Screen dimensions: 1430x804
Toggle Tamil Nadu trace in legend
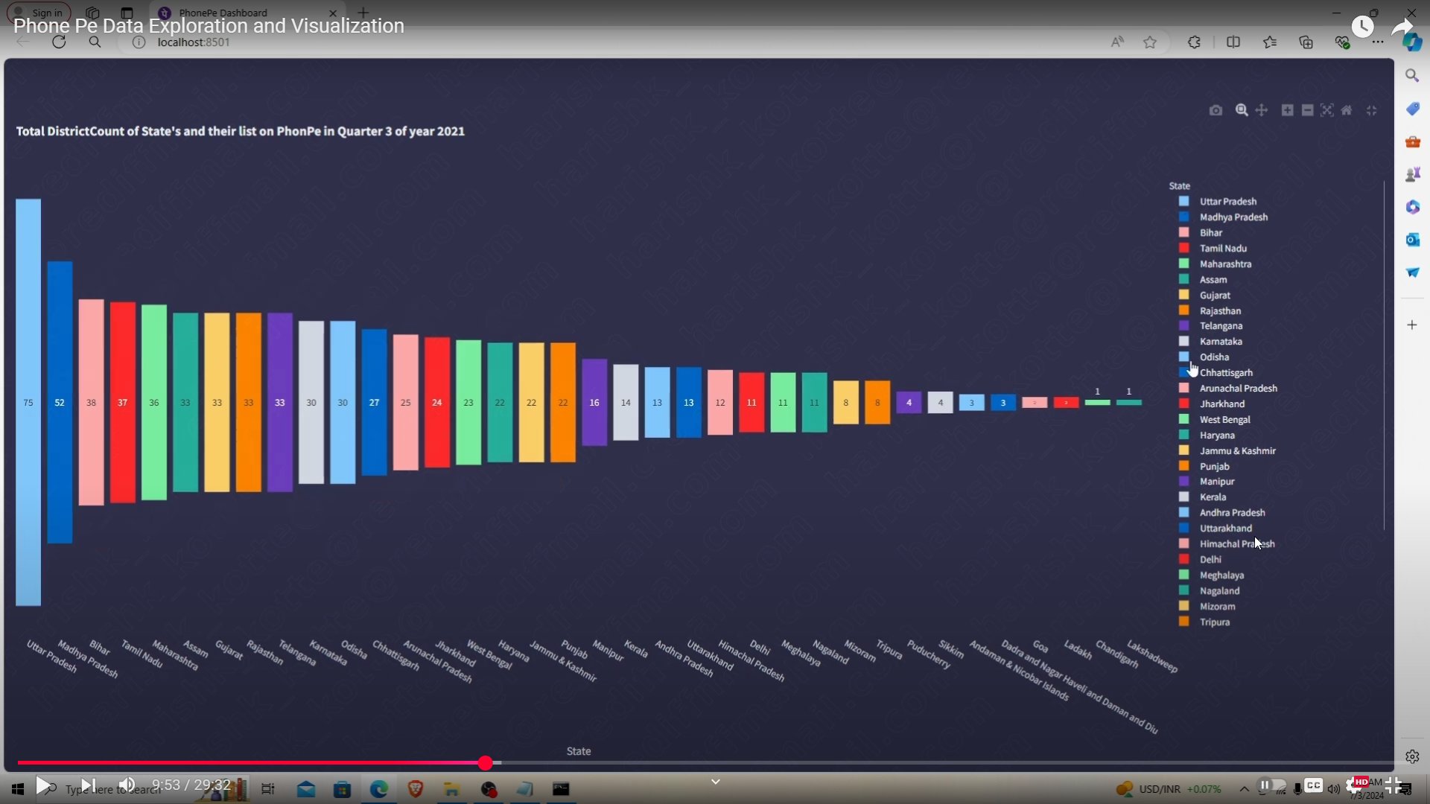[x=1222, y=249]
